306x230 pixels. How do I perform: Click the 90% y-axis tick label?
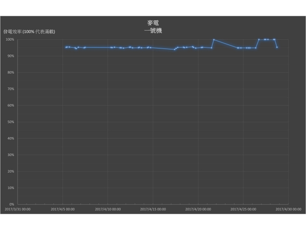point(11,56)
